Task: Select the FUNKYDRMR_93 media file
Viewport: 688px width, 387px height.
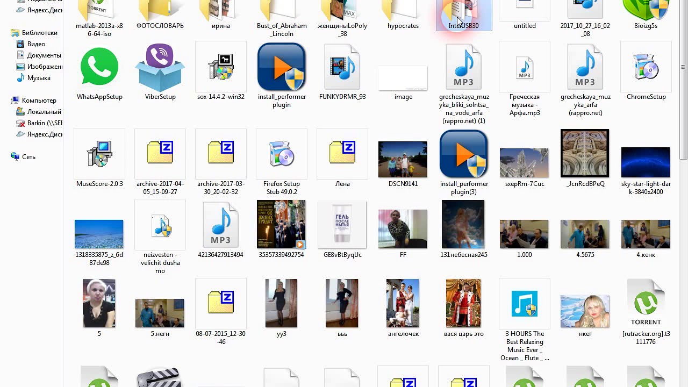Action: pos(342,67)
